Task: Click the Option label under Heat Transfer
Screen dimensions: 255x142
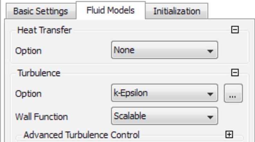Action: pos(28,51)
